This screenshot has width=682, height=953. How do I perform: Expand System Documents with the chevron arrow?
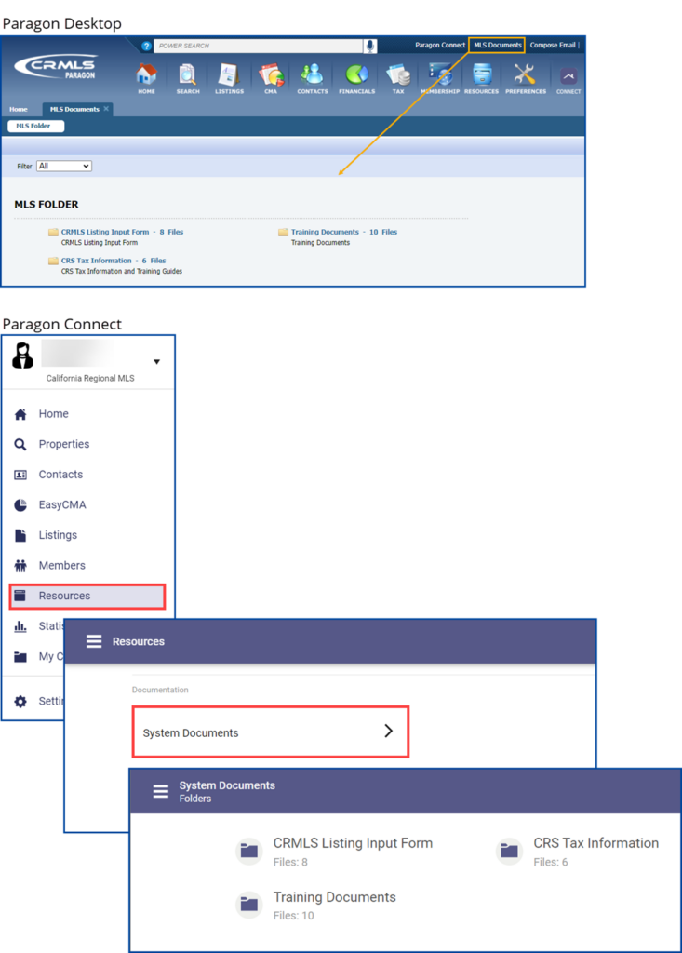click(x=389, y=732)
